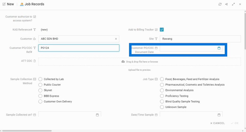Click the 'Upload file to preview.' text

coord(140,70)
